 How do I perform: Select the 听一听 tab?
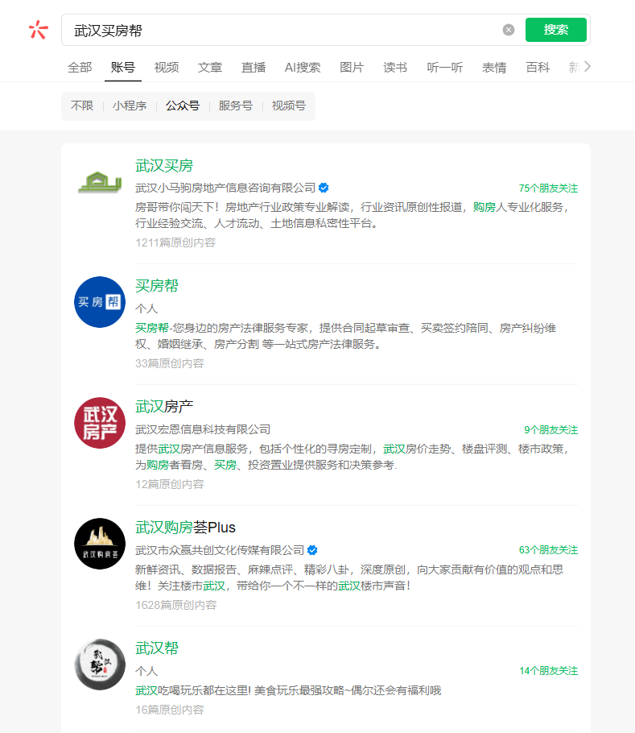coord(444,68)
